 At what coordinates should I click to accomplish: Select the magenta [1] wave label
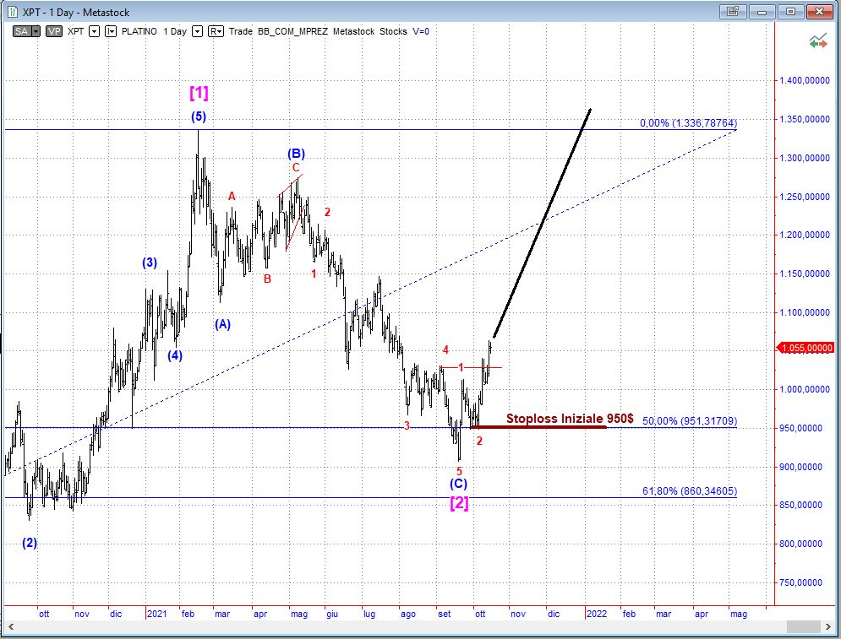(x=199, y=93)
